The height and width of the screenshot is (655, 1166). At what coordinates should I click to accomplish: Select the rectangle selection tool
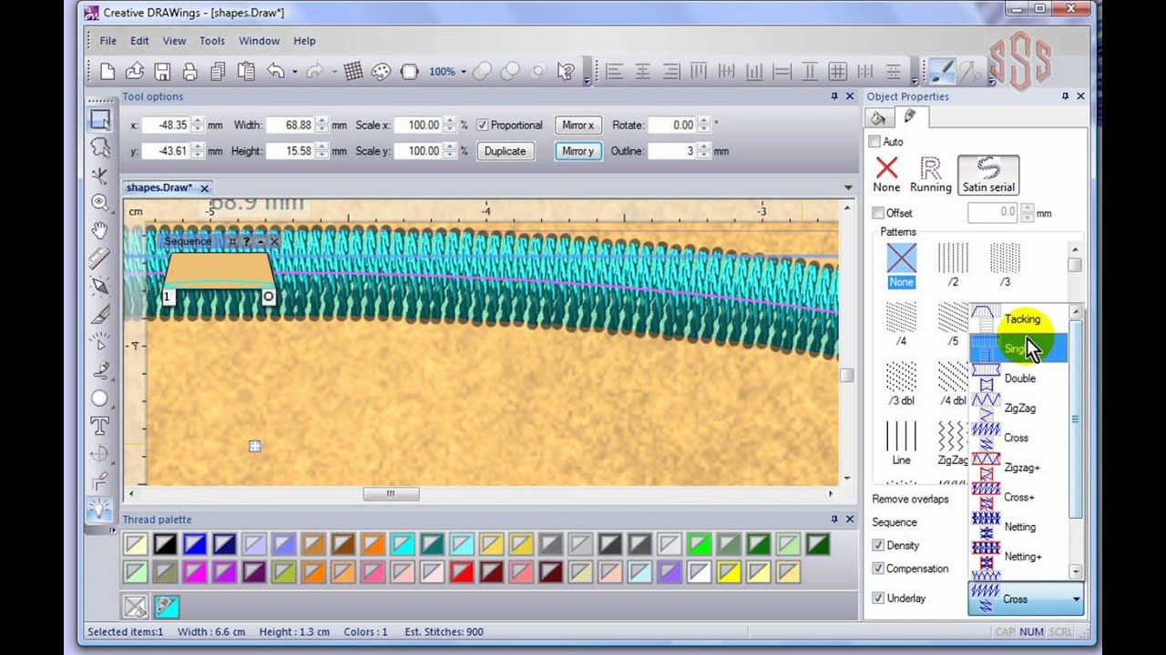point(100,119)
